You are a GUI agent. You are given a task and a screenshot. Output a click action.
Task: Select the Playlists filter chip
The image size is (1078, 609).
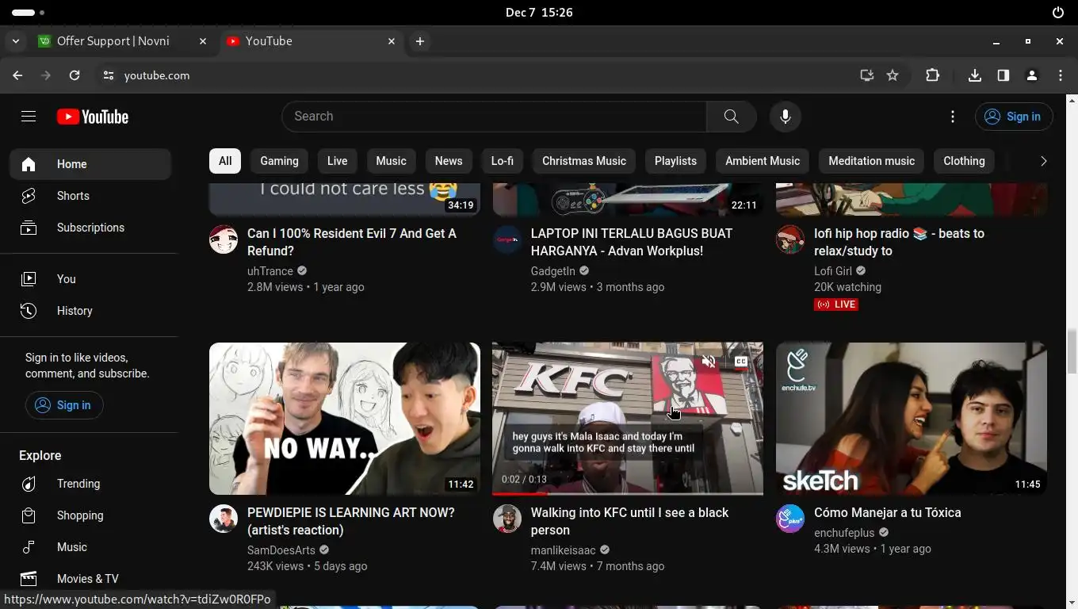675,161
